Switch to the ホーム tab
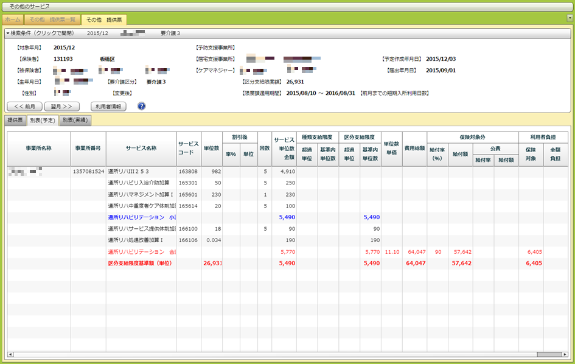This screenshot has width=575, height=364. point(12,19)
